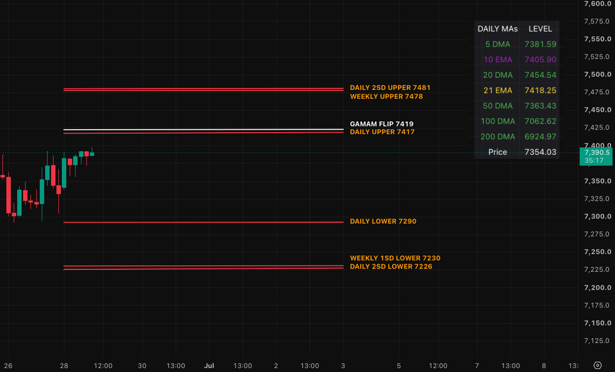Click the 7 date label on the time axis

coord(477,366)
